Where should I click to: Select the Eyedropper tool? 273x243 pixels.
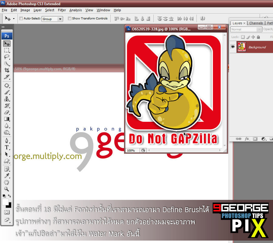coord(7,176)
